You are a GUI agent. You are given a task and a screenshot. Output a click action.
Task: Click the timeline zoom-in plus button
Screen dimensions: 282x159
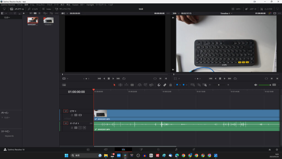228,85
